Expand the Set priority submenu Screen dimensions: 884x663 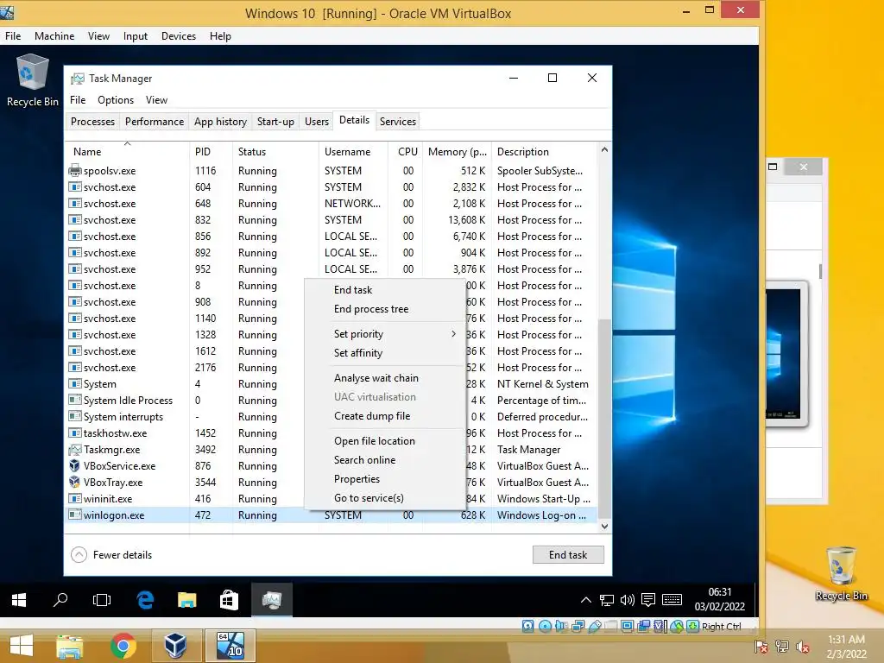[x=386, y=334]
